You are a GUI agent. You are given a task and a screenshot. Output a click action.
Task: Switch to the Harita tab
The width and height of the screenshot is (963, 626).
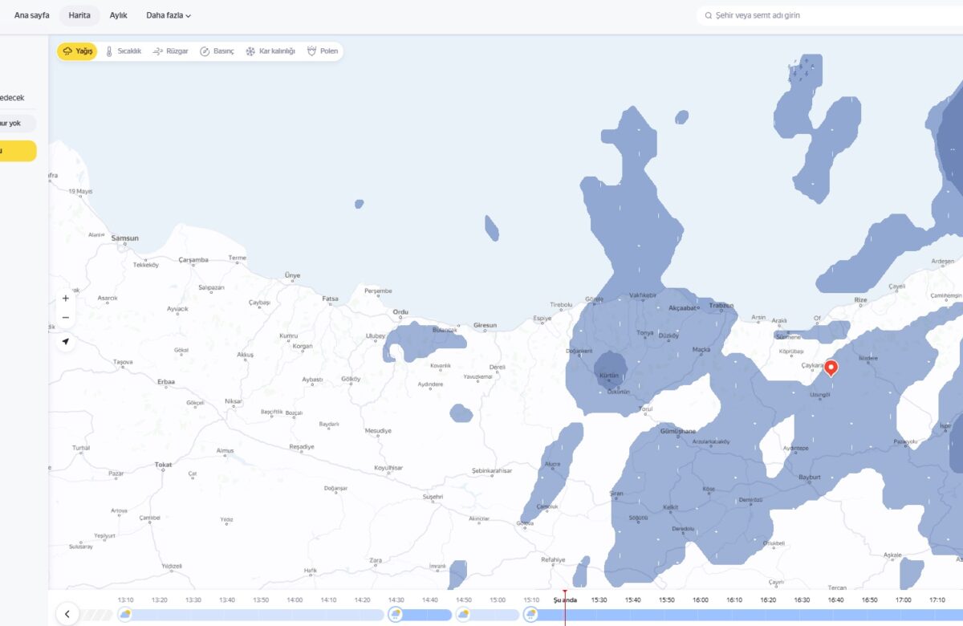pos(79,14)
